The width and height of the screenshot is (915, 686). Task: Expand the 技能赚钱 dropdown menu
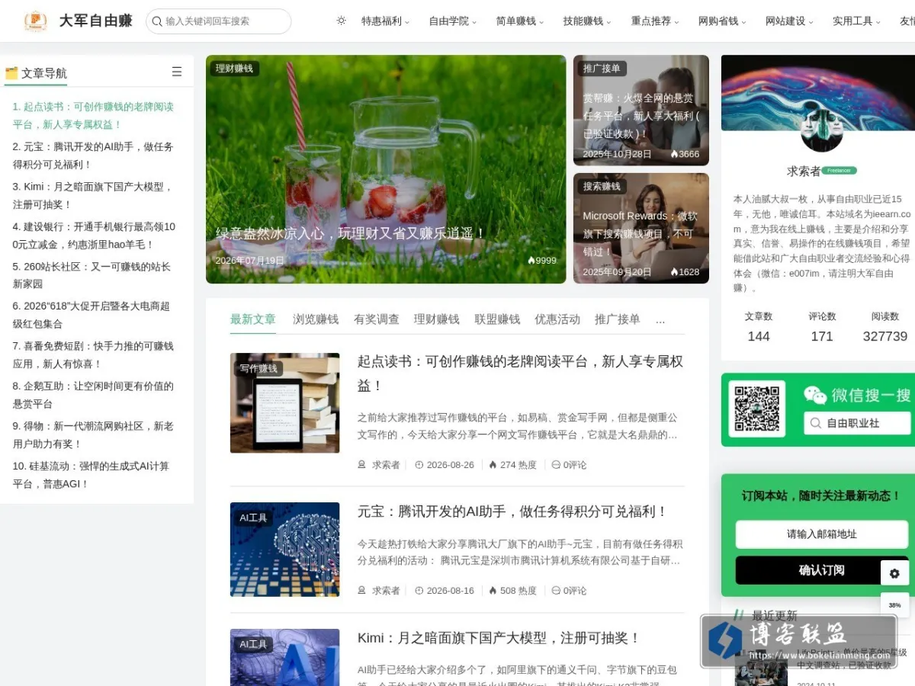pyautogui.click(x=586, y=21)
